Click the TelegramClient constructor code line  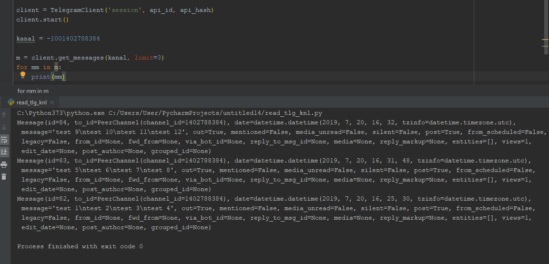pos(115,10)
